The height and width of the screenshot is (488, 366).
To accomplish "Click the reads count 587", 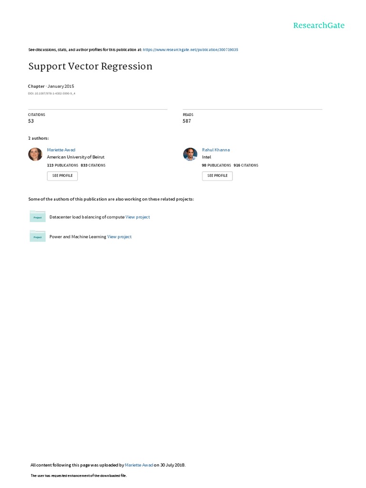I will (187, 121).
